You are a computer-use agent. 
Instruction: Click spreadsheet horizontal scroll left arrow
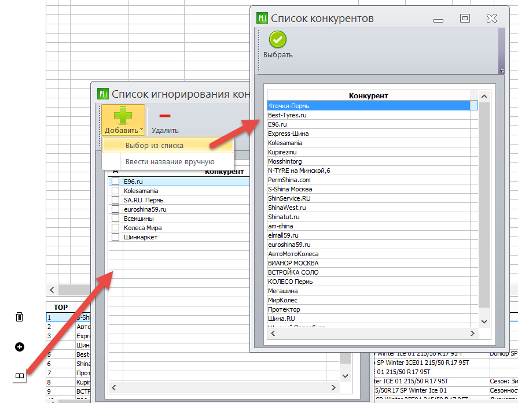(x=52, y=290)
